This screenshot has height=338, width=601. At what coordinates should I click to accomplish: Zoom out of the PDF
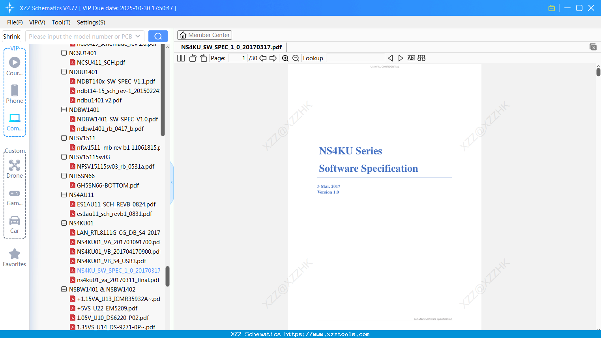(296, 58)
